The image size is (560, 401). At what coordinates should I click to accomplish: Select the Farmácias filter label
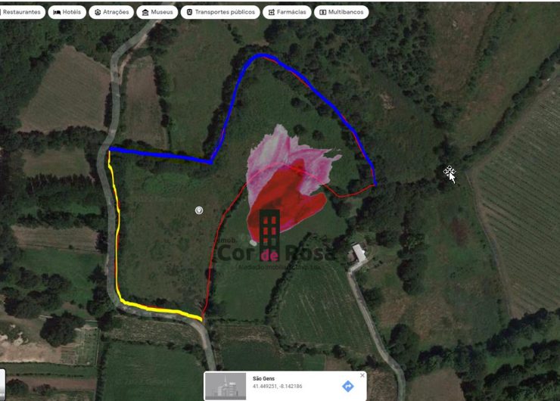291,12
